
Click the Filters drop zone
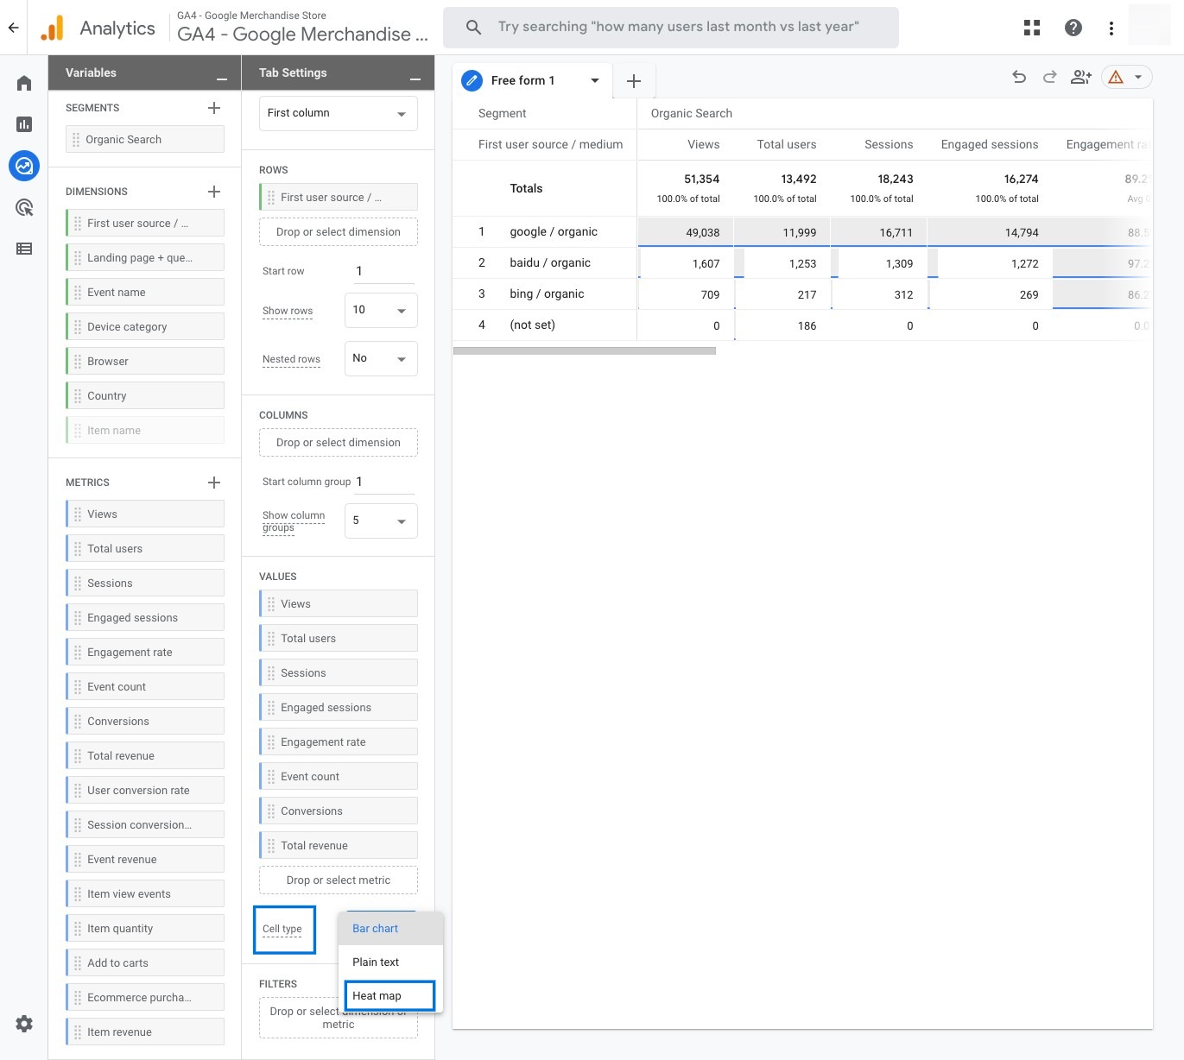point(339,1019)
